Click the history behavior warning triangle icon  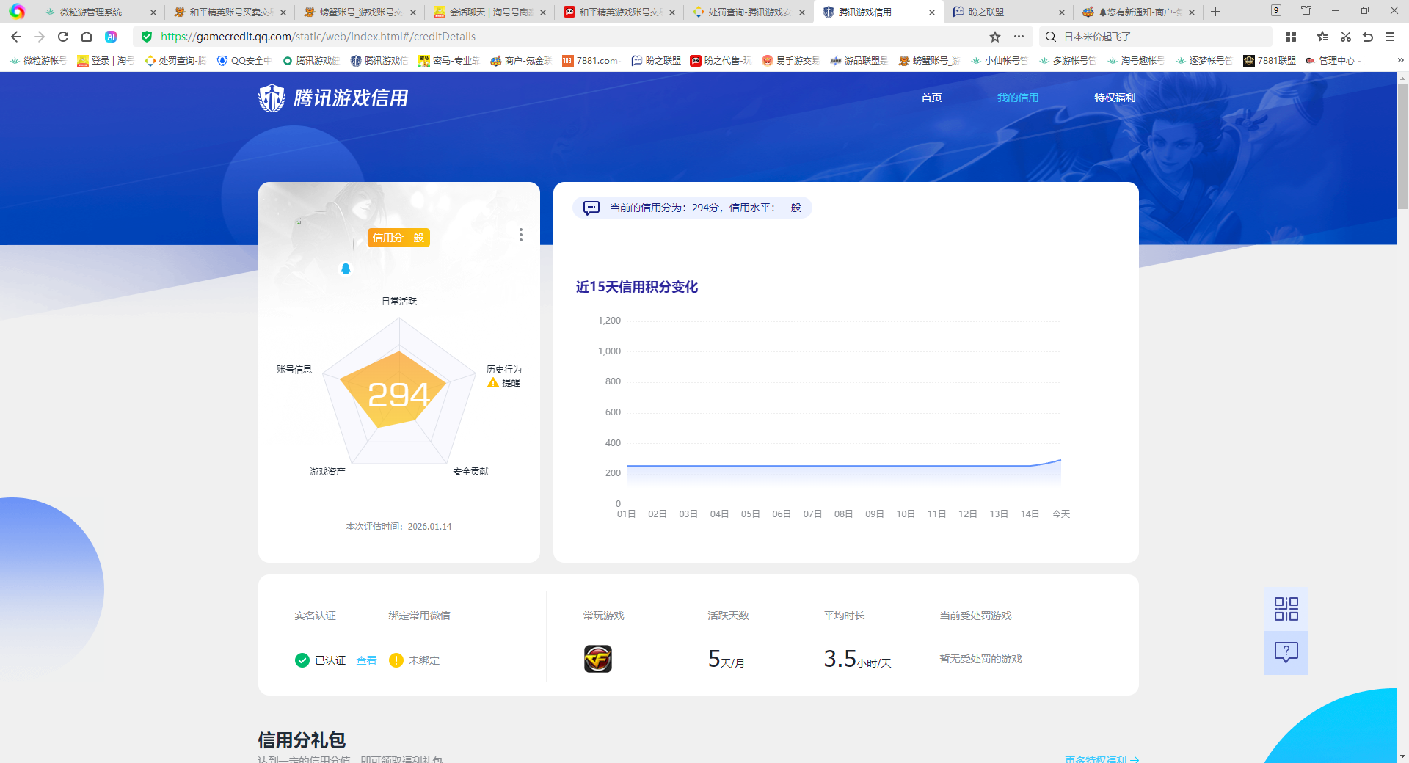493,383
